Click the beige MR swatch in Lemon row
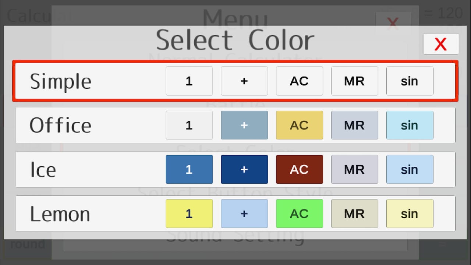 [354, 213]
